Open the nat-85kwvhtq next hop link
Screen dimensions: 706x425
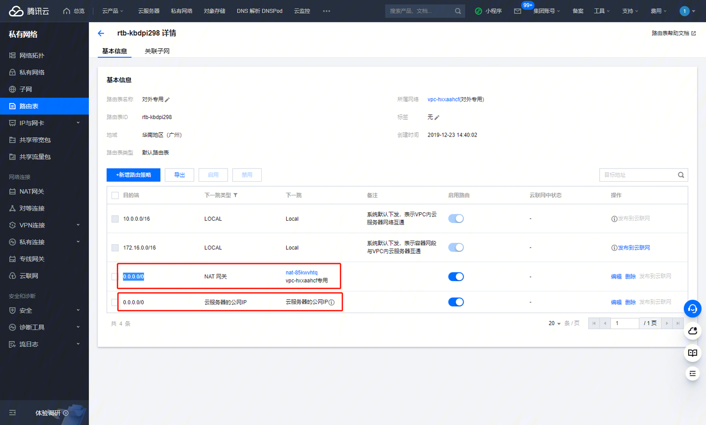pyautogui.click(x=301, y=273)
